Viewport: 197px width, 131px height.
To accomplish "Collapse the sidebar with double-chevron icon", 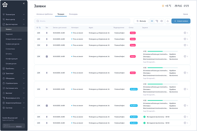I will point(24,4).
